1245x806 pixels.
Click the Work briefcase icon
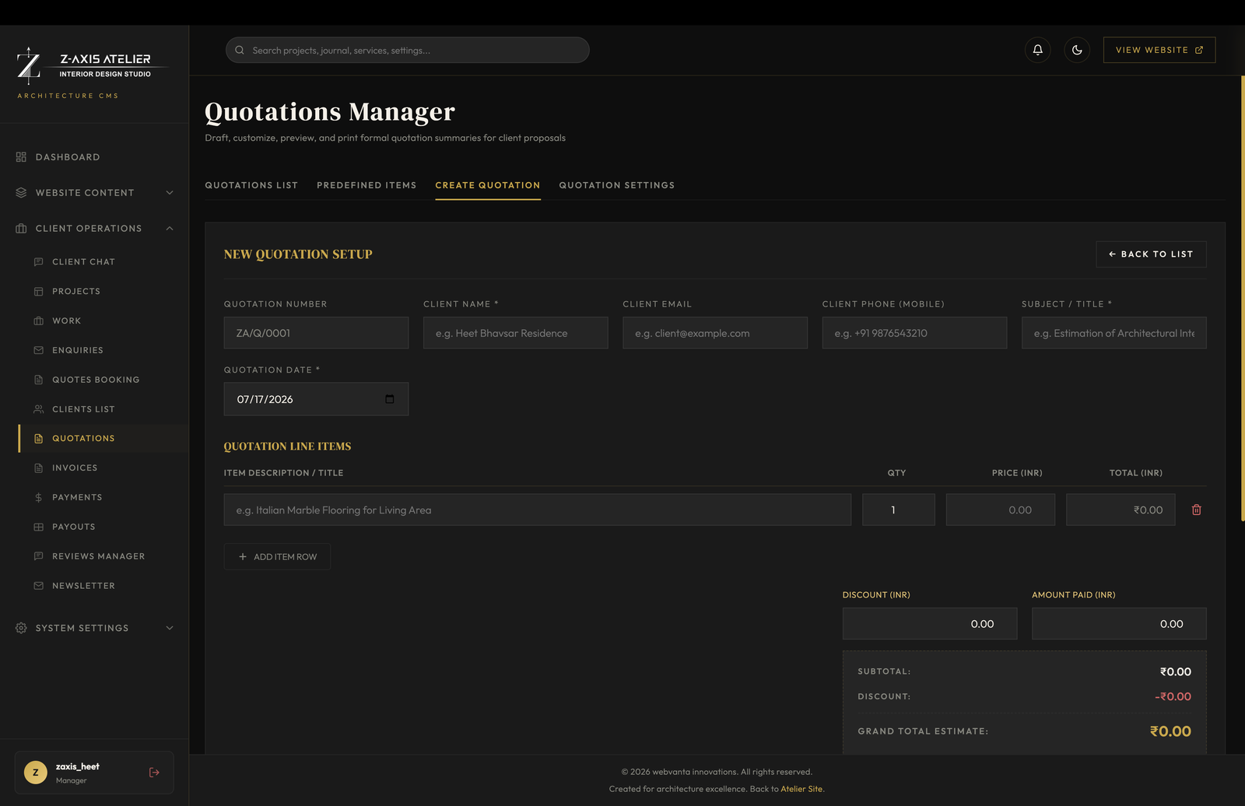click(x=39, y=321)
